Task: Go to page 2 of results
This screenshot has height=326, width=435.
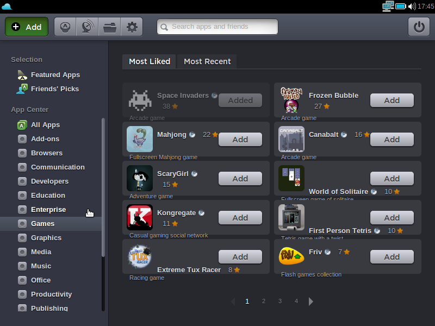Action: click(264, 301)
